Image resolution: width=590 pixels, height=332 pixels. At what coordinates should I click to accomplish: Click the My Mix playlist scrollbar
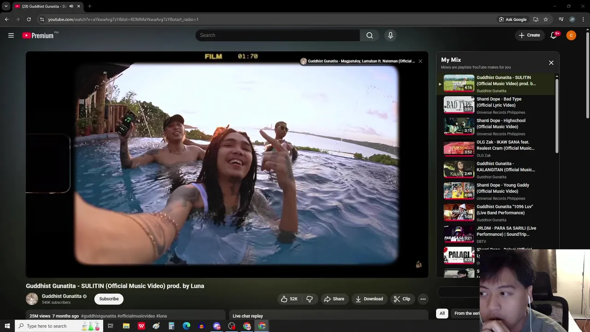click(557, 115)
